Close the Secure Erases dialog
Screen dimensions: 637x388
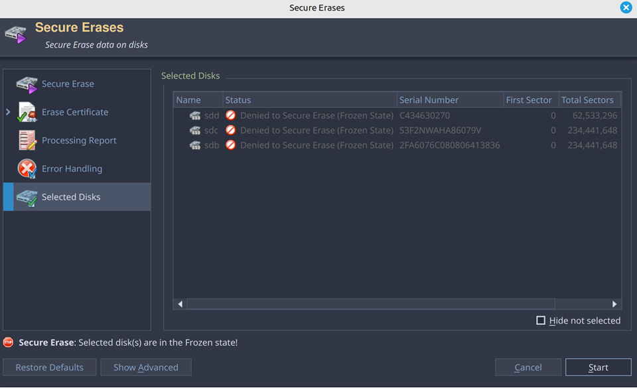pyautogui.click(x=626, y=8)
